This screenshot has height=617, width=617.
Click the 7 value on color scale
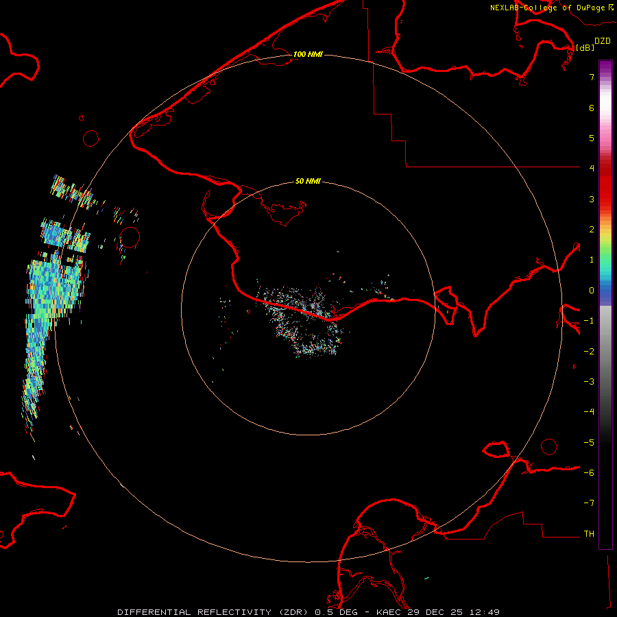[x=592, y=77]
